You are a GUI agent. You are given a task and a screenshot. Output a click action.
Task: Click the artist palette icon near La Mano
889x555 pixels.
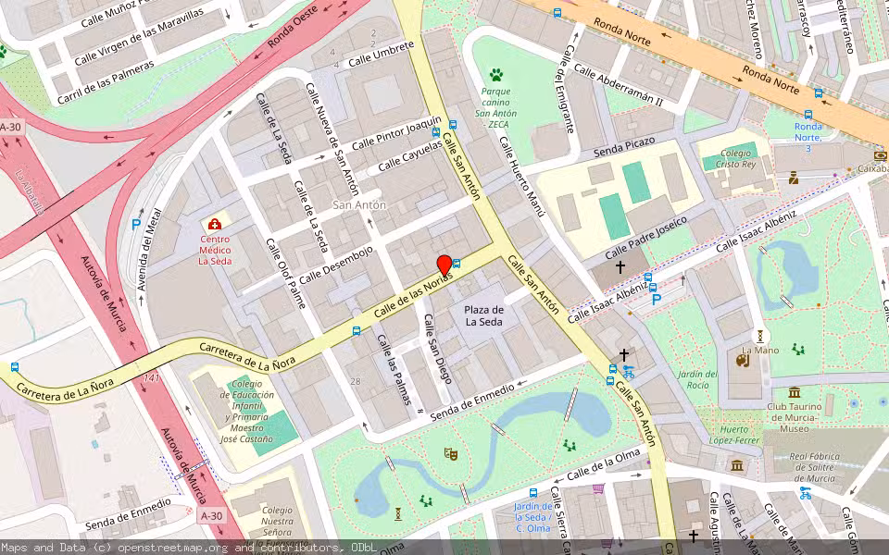[x=742, y=360]
